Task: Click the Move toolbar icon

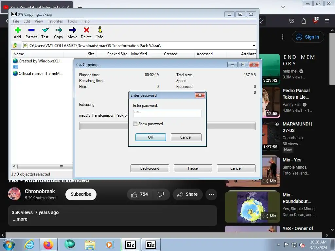Action: click(72, 33)
